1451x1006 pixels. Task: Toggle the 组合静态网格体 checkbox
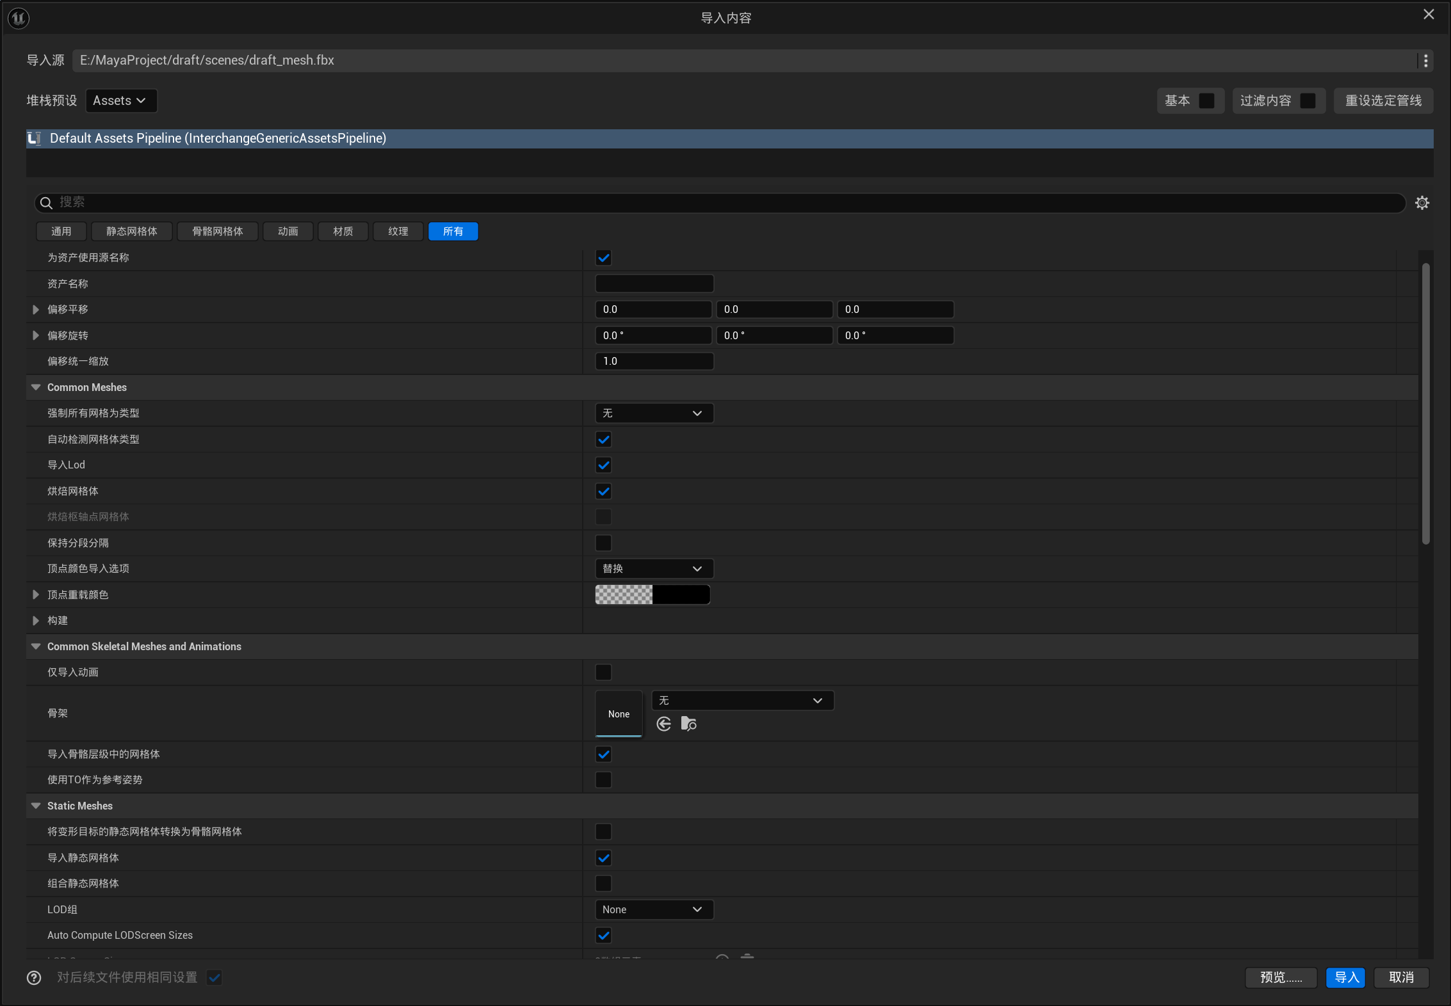pos(603,883)
